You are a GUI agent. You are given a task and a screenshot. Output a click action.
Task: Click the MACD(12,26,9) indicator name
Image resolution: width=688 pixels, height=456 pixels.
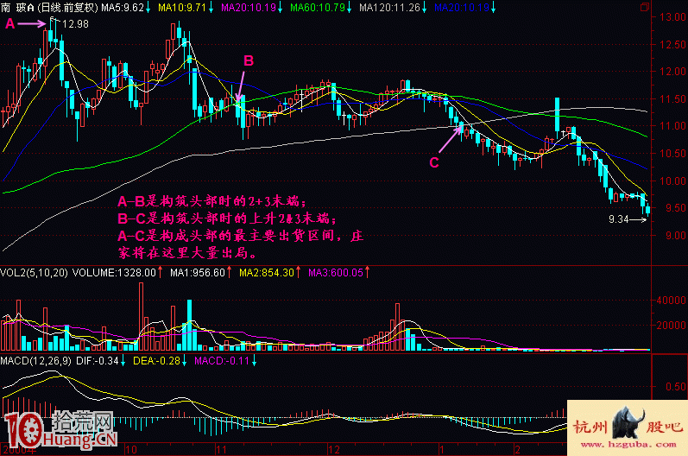coord(36,361)
